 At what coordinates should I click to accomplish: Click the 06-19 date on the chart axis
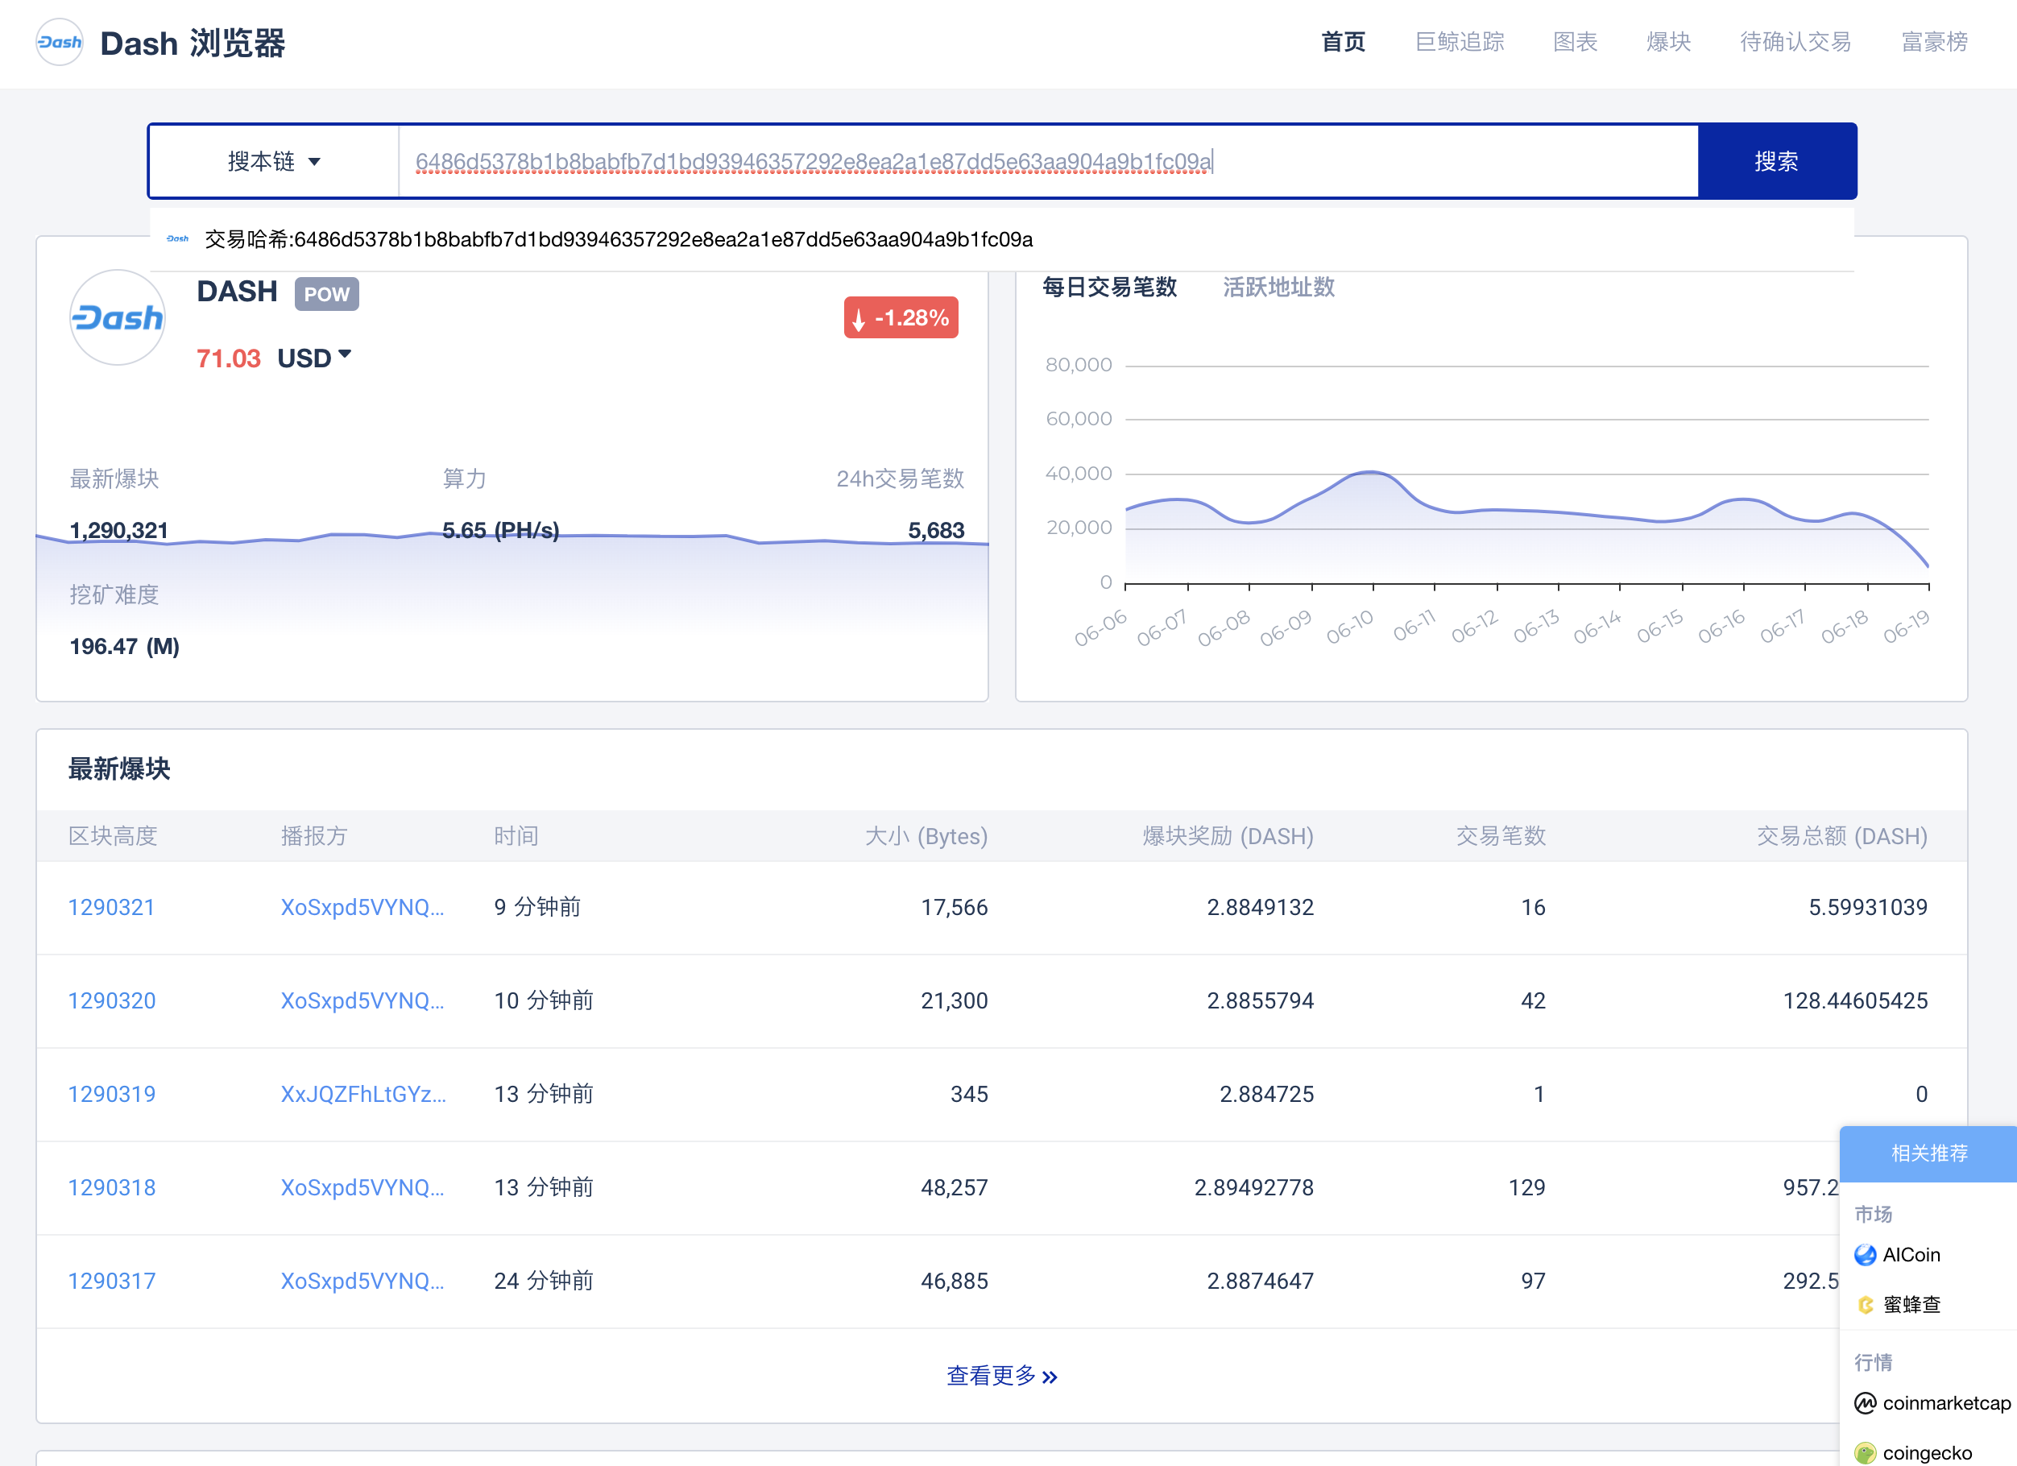tap(1906, 627)
